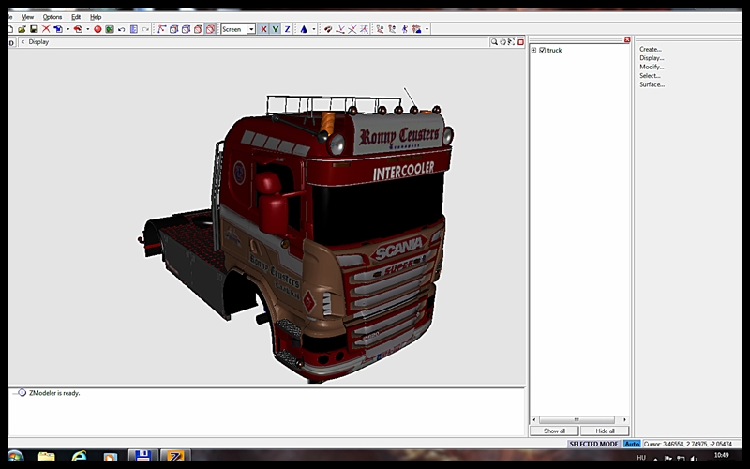Click the first axes helper icon after magnet
This screenshot has height=469, width=750.
click(x=340, y=29)
